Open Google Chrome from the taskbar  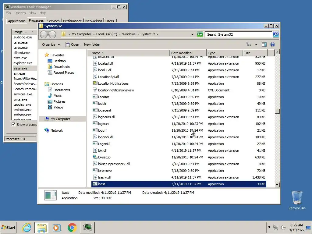pyautogui.click(x=72, y=227)
